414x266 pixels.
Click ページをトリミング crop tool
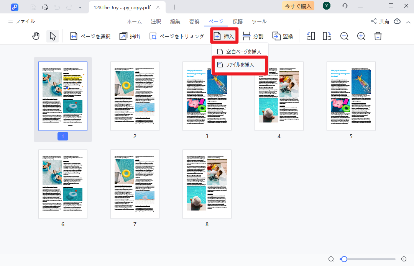[177, 36]
